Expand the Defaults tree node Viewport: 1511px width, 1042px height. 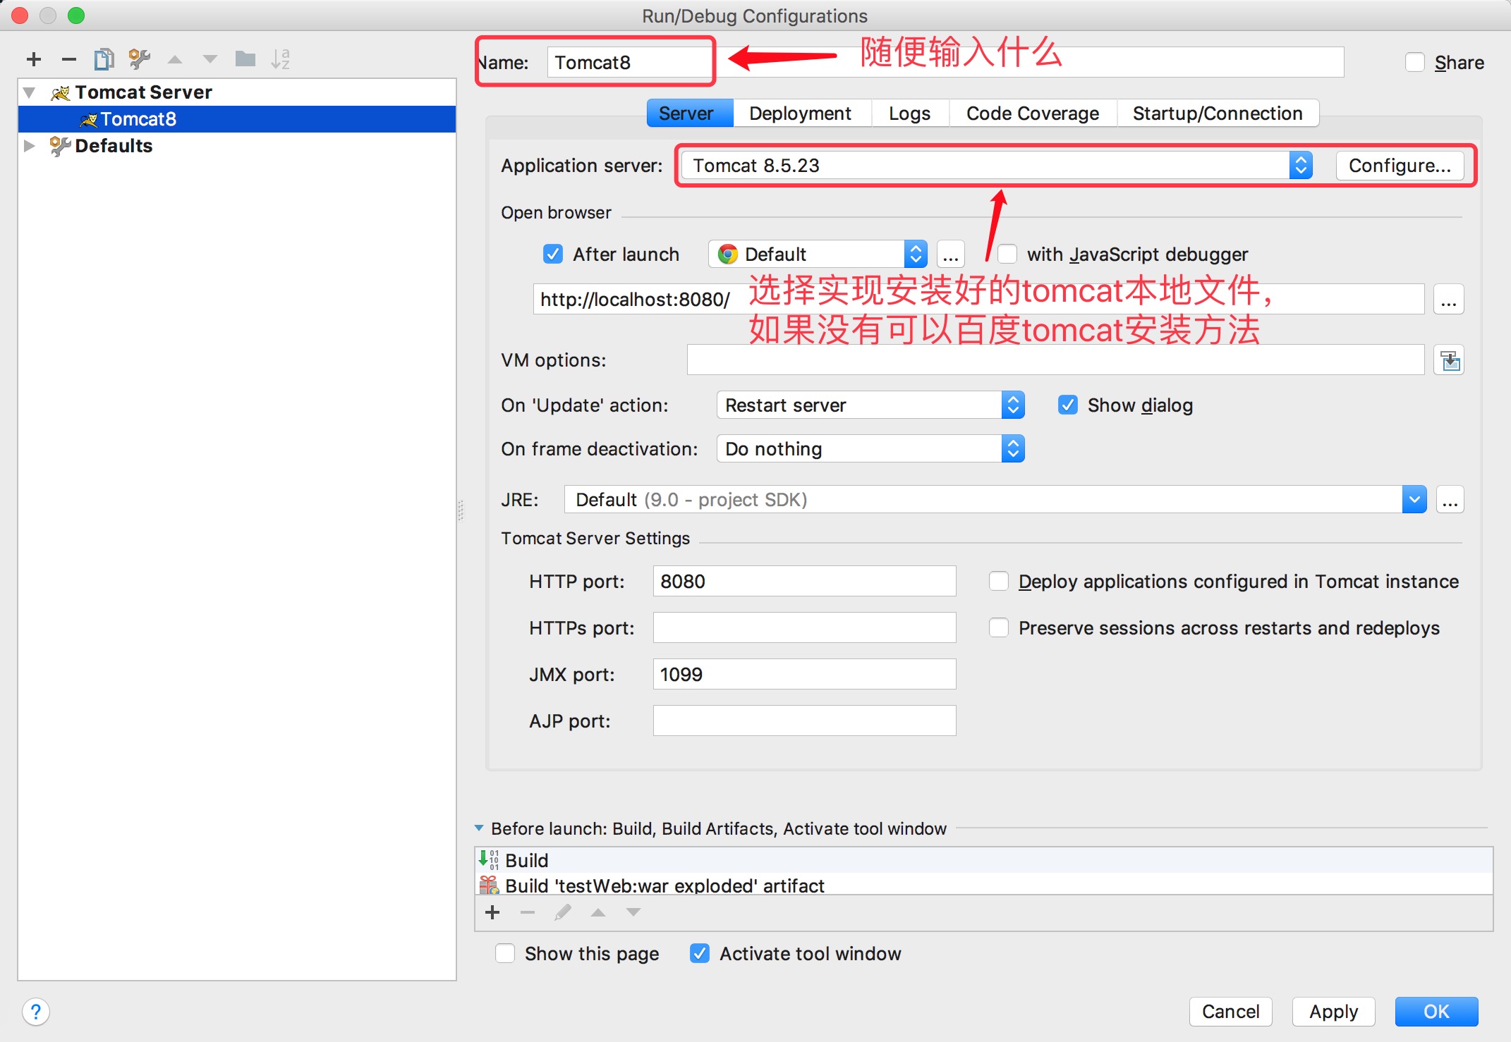29,146
